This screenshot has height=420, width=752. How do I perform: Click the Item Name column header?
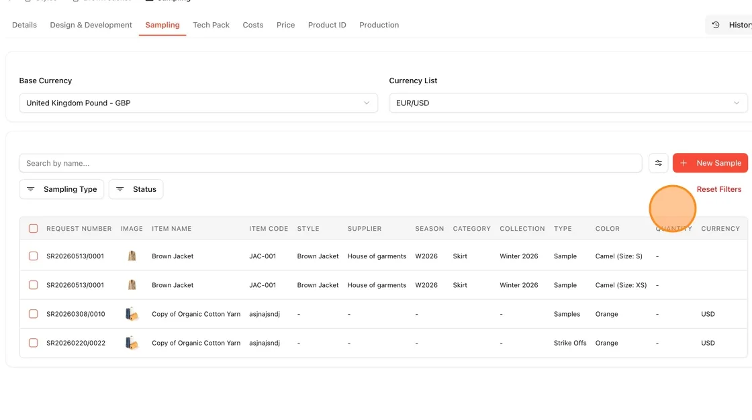click(172, 229)
